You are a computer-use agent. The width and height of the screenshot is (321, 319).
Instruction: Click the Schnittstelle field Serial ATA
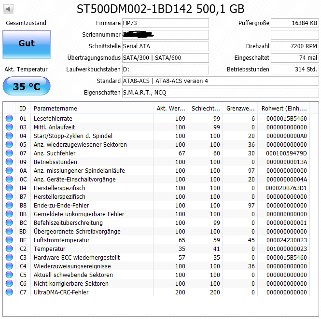click(x=166, y=46)
